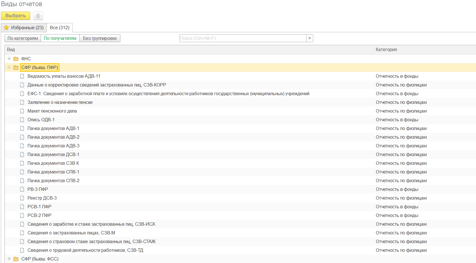Image resolution: width=476 pixels, height=263 pixels.
Task: Click document icon of Реестр ДСВ-3
Action: pyautogui.click(x=22, y=198)
